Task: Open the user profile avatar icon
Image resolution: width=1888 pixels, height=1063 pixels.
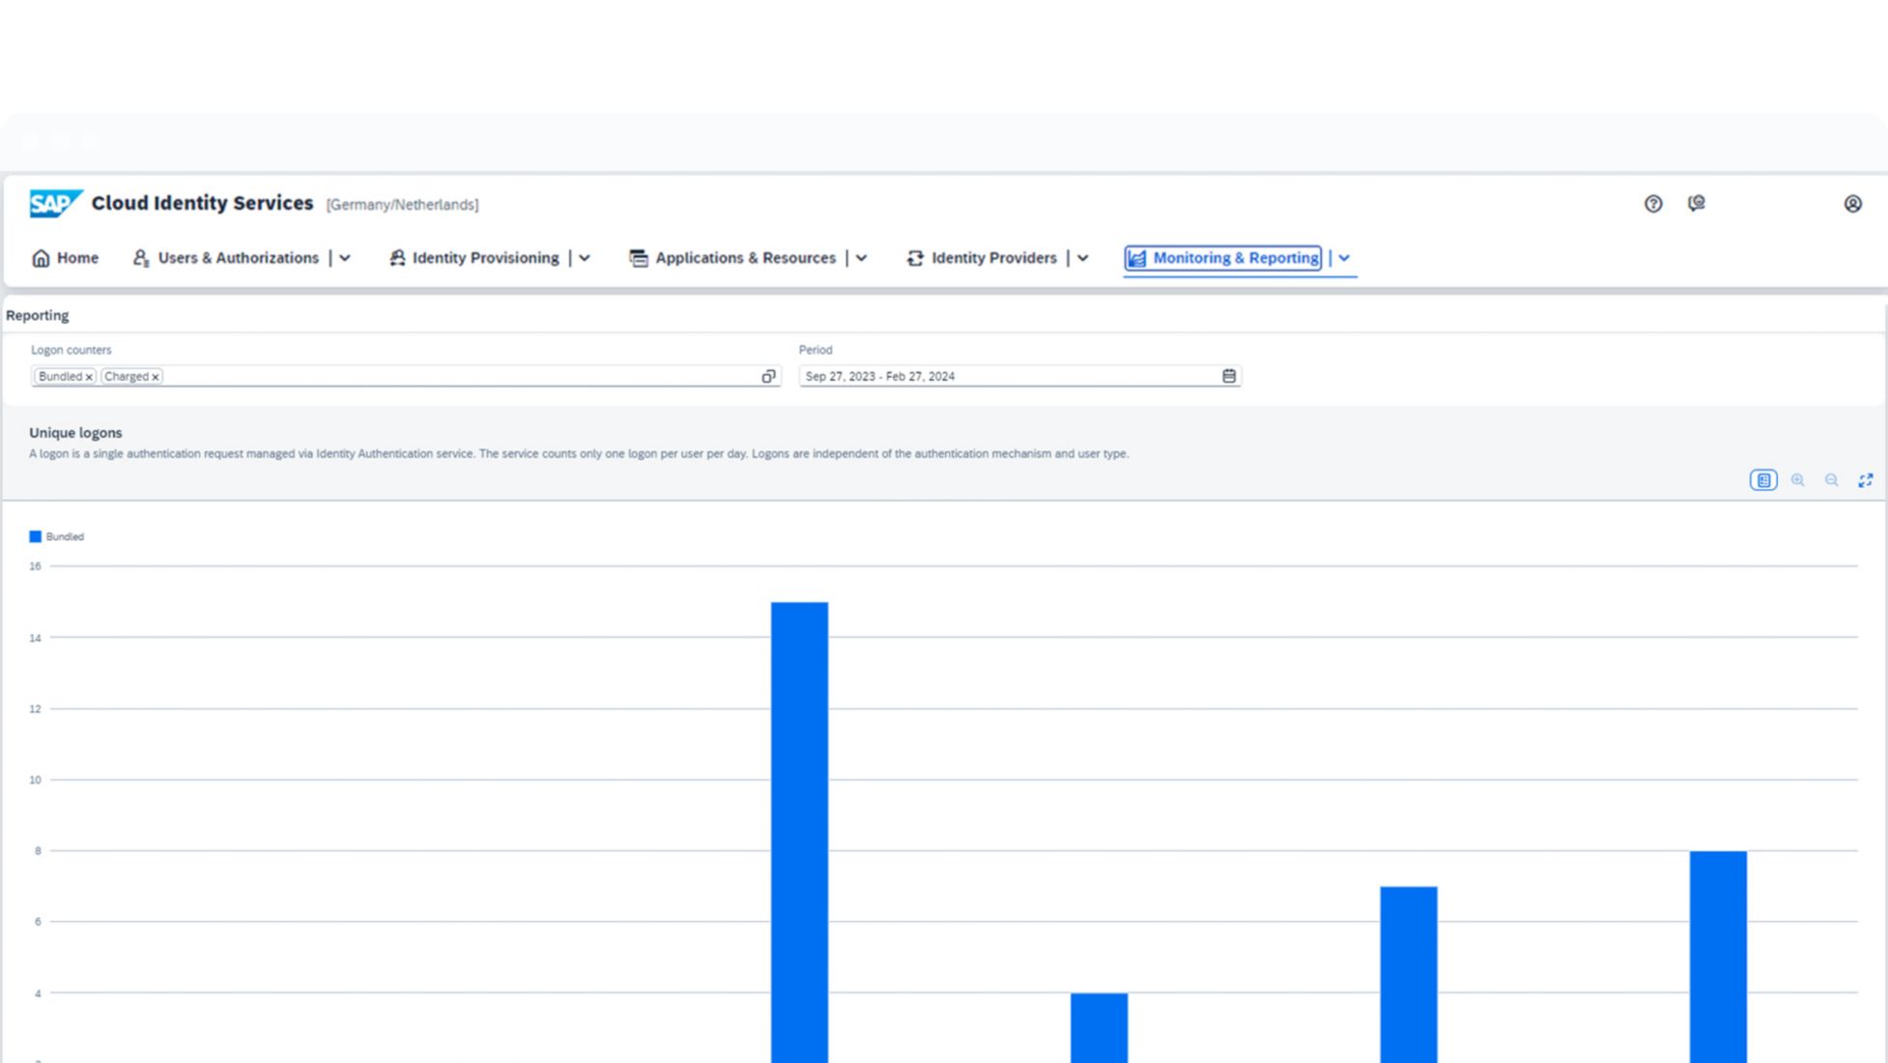Action: coord(1852,204)
